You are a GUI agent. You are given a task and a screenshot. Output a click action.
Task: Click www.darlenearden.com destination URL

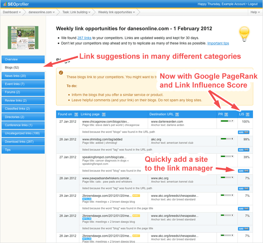pyautogui.click(x=167, y=121)
